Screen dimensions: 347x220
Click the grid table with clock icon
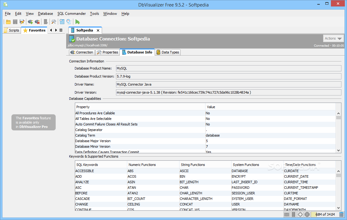coord(62,22)
